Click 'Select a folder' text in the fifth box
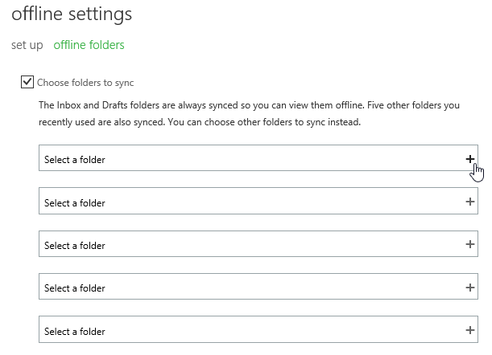Image resolution: width=492 pixels, height=355 pixels. click(75, 331)
